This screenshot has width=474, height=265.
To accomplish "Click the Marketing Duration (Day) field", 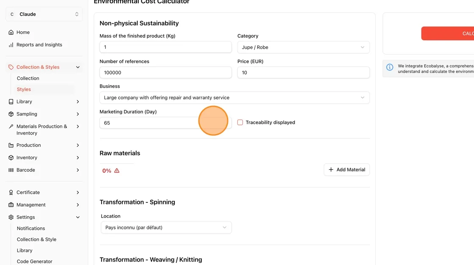I will (165, 123).
